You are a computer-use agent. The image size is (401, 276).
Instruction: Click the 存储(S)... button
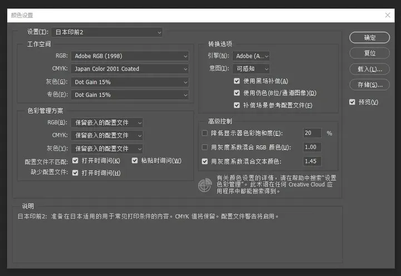pos(370,85)
